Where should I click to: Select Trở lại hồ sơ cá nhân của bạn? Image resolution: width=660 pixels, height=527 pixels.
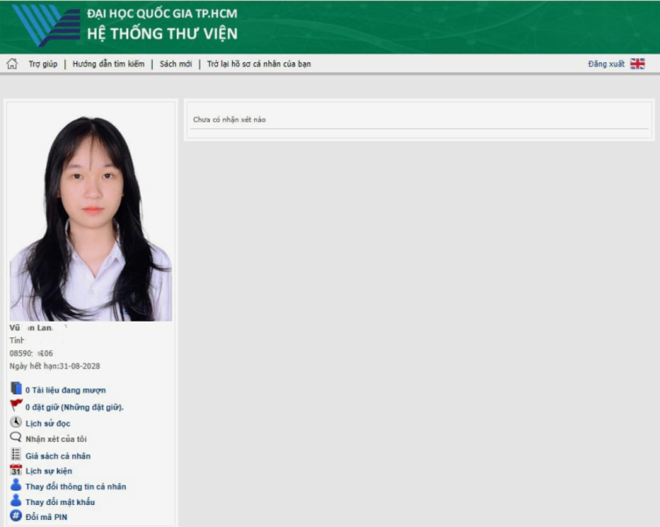tap(258, 64)
